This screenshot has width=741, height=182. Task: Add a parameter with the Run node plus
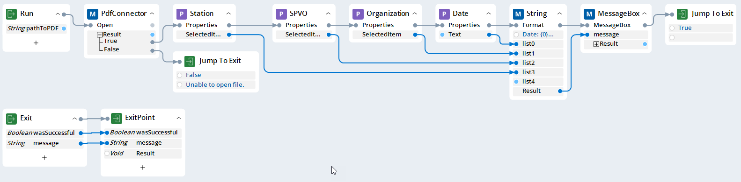click(x=36, y=43)
